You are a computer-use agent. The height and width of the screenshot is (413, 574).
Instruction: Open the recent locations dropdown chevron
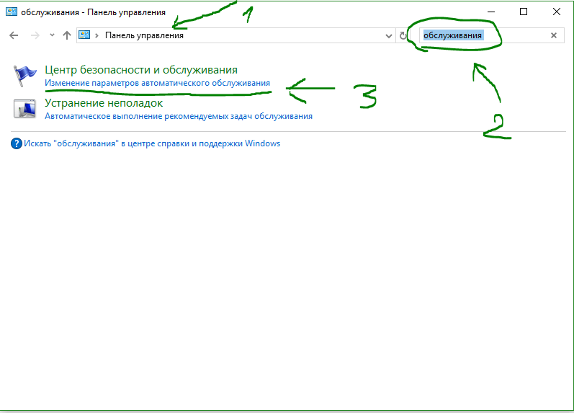point(52,35)
